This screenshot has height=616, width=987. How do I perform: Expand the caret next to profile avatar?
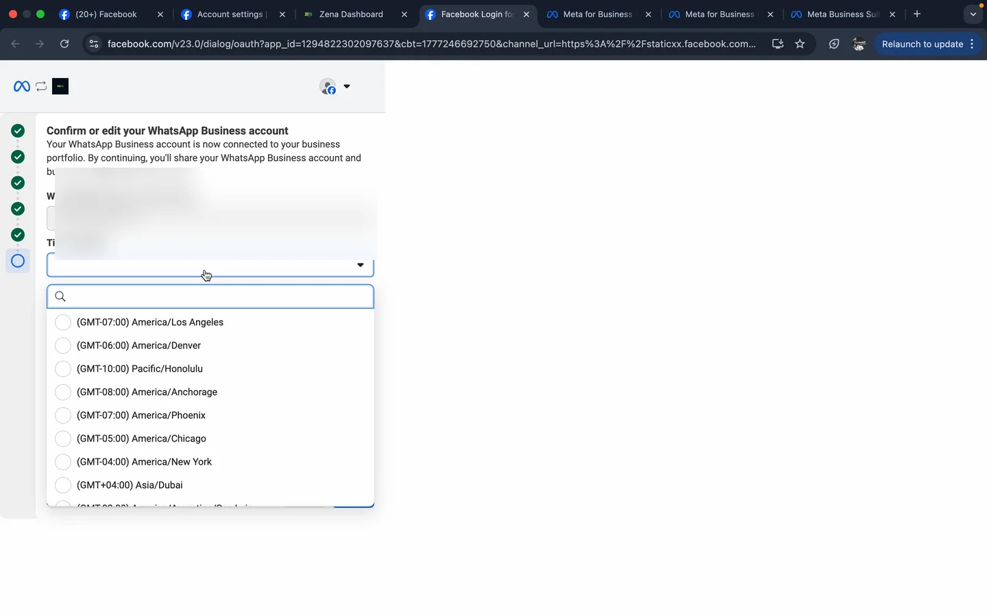347,87
